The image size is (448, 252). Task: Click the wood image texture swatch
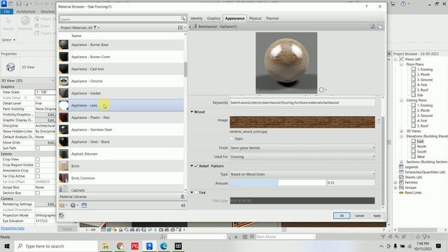click(302, 122)
